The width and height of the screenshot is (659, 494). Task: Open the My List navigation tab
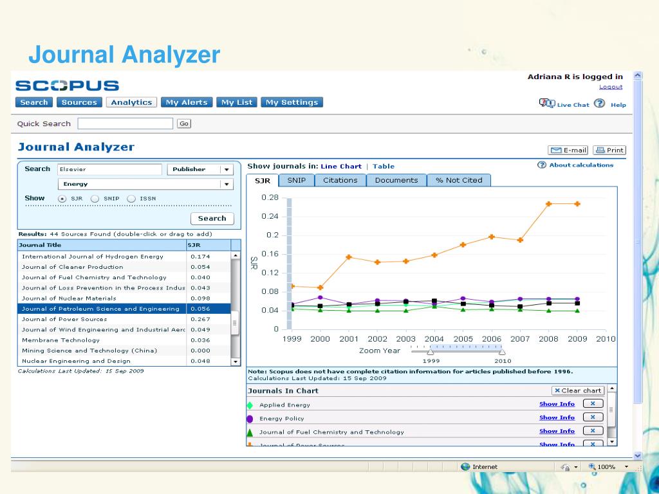[237, 102]
